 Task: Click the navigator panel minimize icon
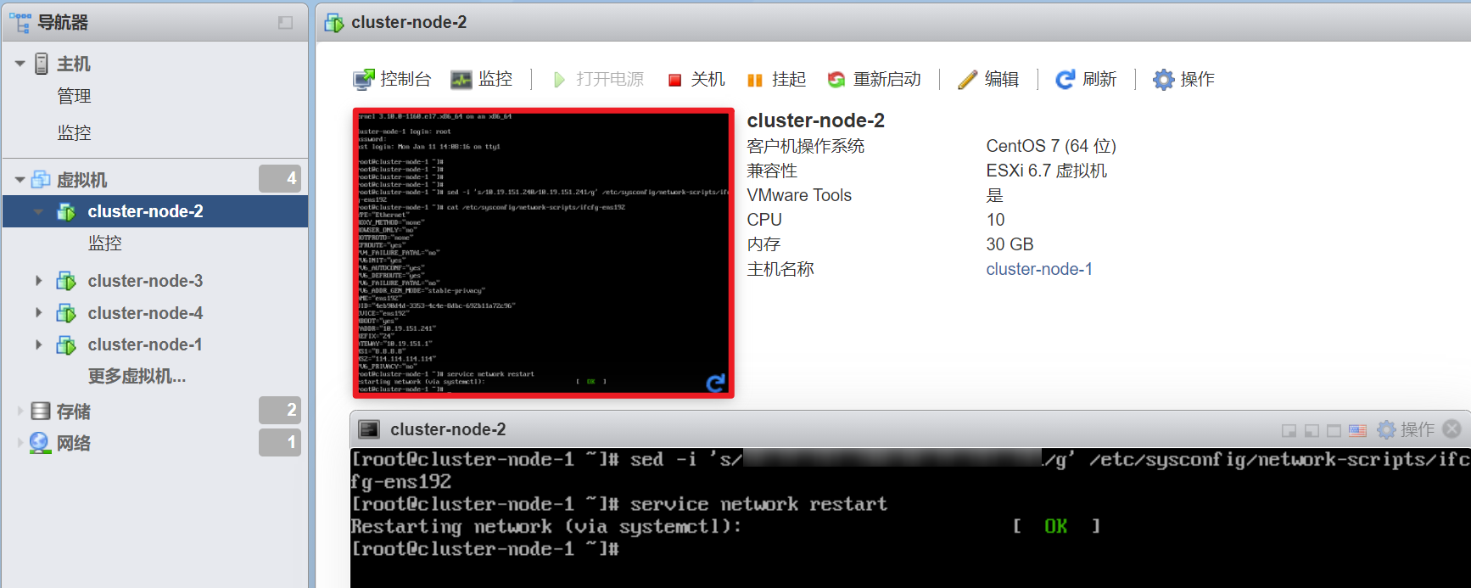click(x=285, y=23)
